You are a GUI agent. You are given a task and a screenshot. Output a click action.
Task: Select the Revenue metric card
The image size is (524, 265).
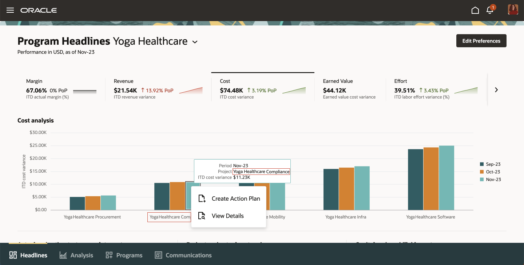158,89
